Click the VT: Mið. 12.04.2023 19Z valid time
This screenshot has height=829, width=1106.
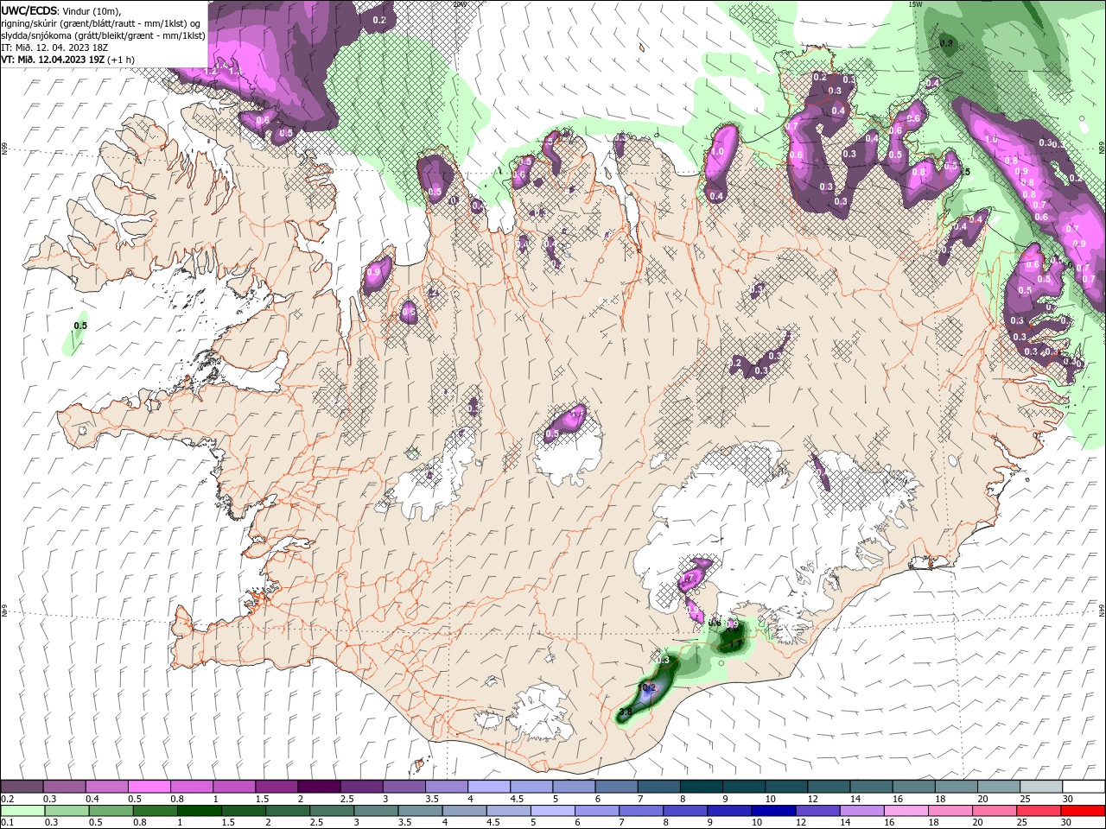(53, 60)
